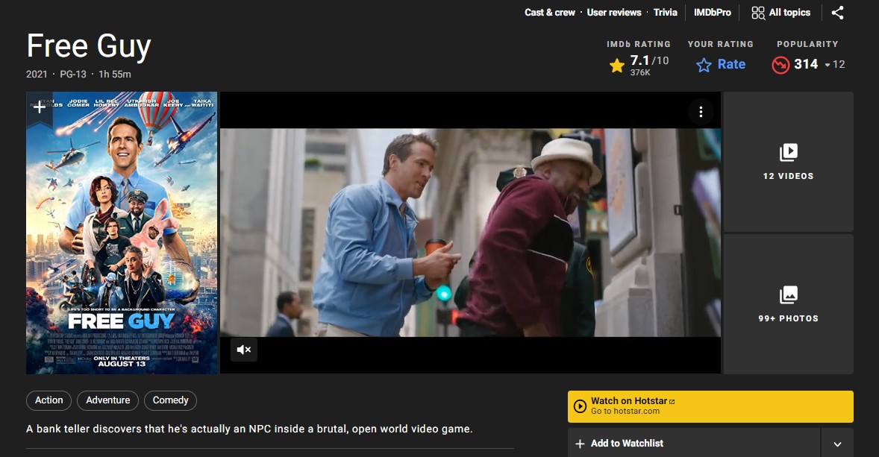The image size is (879, 457).
Task: Click the play icon on Watch on Hotstar
Action: click(x=581, y=406)
